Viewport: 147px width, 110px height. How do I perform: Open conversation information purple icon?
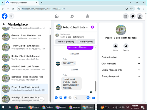(x=92, y=27)
